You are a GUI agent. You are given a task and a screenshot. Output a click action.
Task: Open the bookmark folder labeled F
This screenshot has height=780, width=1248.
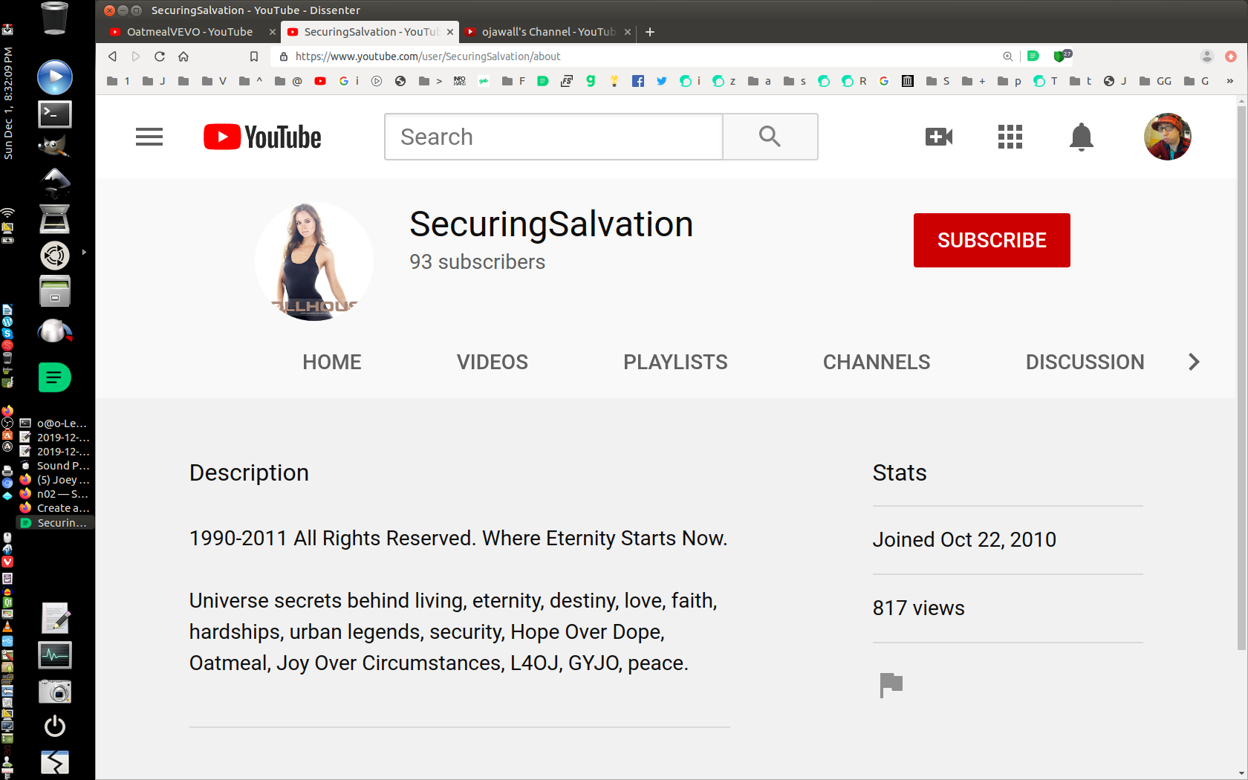pyautogui.click(x=514, y=81)
